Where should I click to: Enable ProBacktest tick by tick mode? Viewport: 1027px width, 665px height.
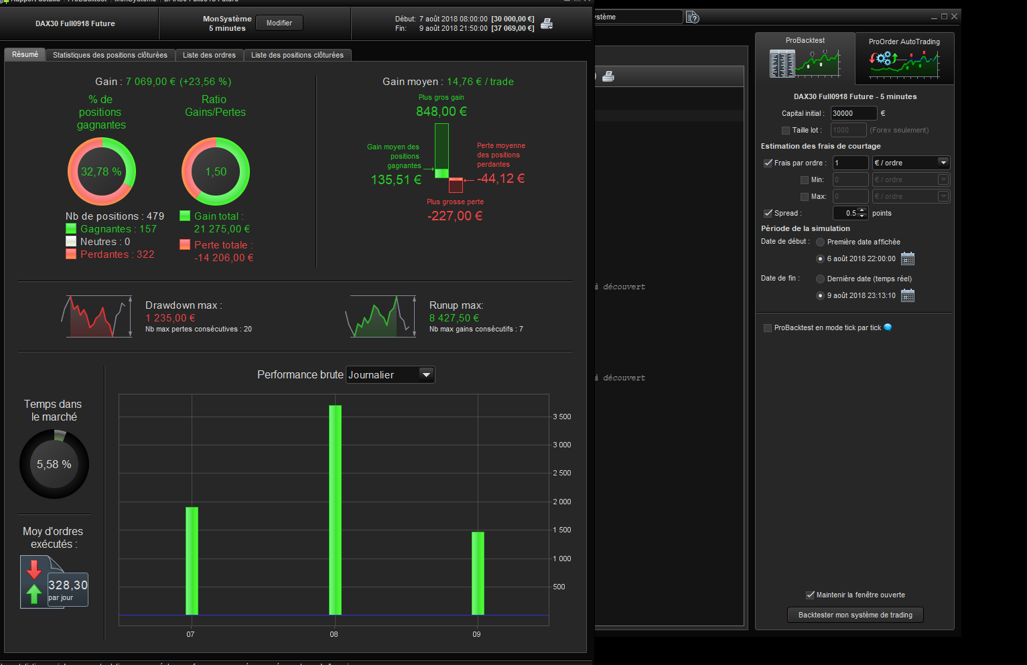coord(768,328)
